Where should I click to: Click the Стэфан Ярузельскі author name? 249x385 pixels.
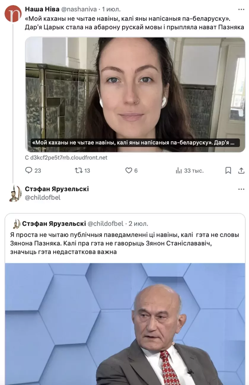coord(57,189)
